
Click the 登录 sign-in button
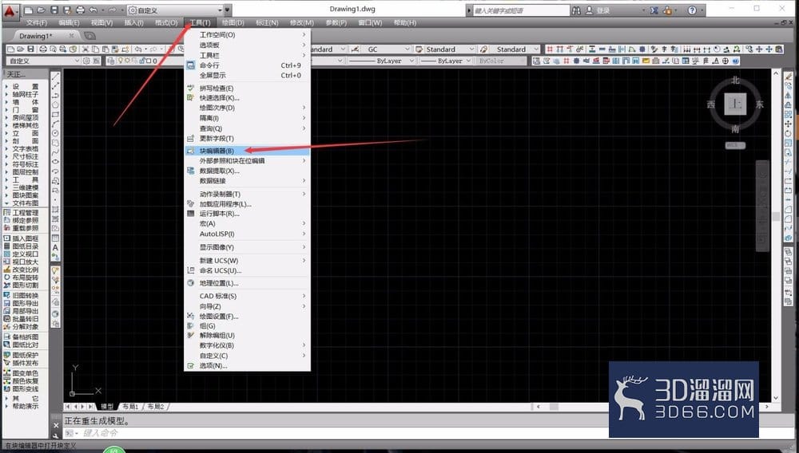603,10
